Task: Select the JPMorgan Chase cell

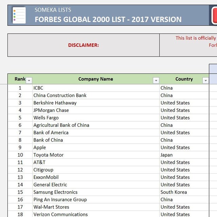Action: [x=96, y=110]
